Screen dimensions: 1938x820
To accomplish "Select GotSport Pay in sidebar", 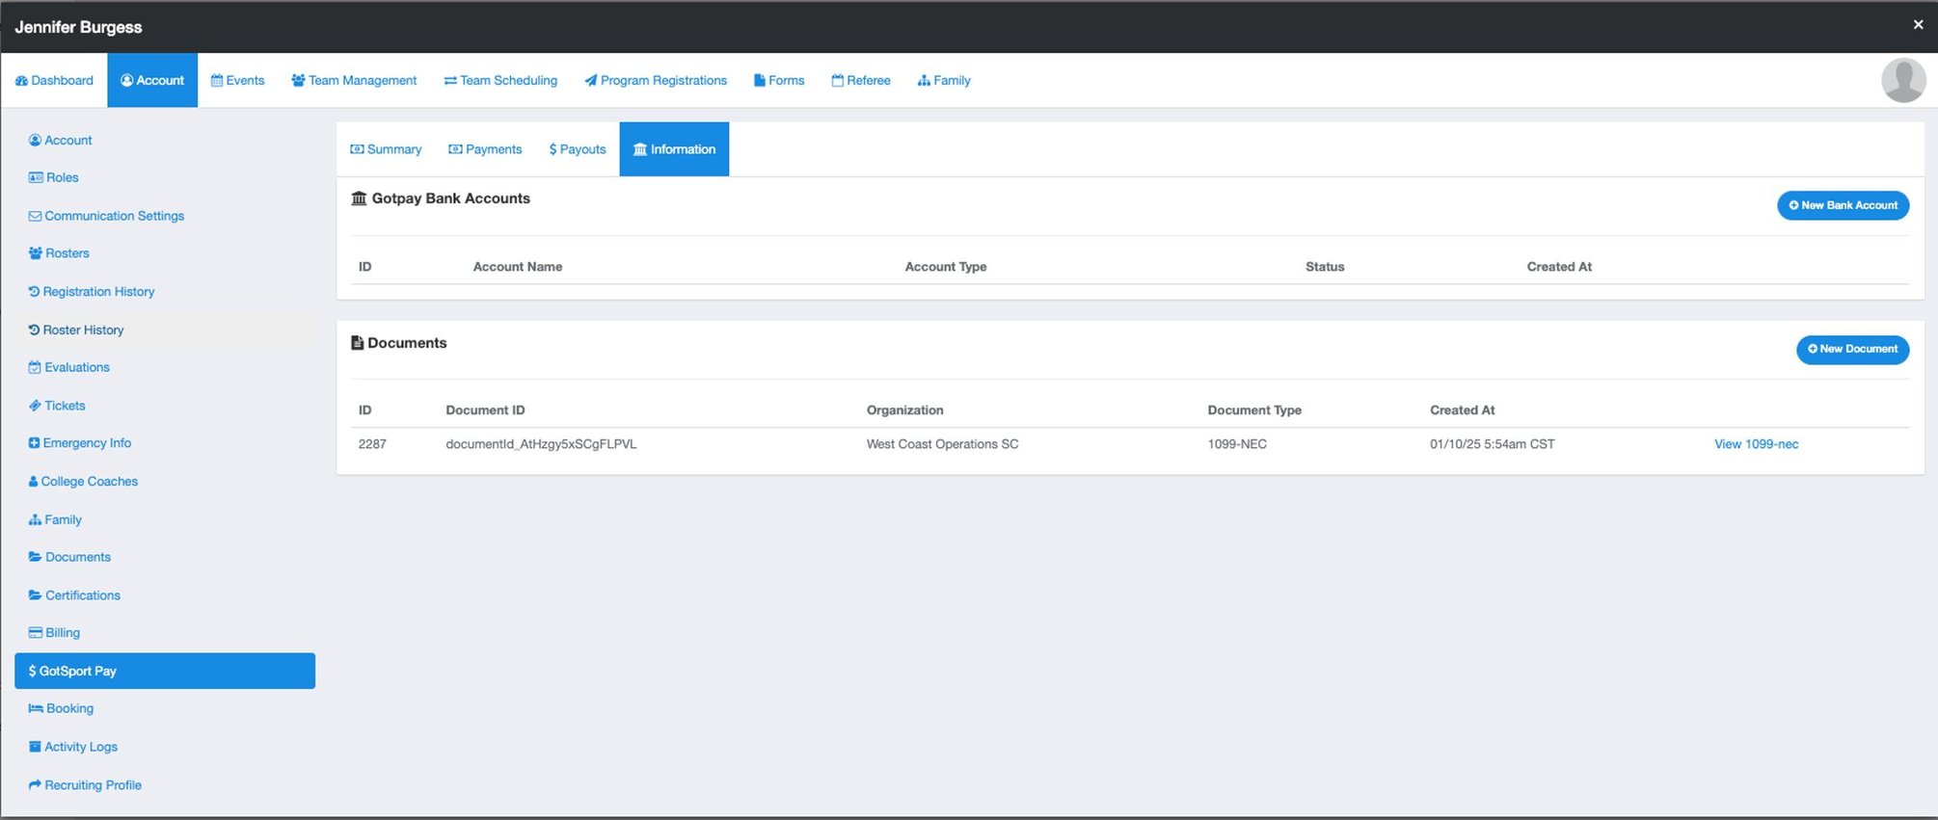I will 165,672.
